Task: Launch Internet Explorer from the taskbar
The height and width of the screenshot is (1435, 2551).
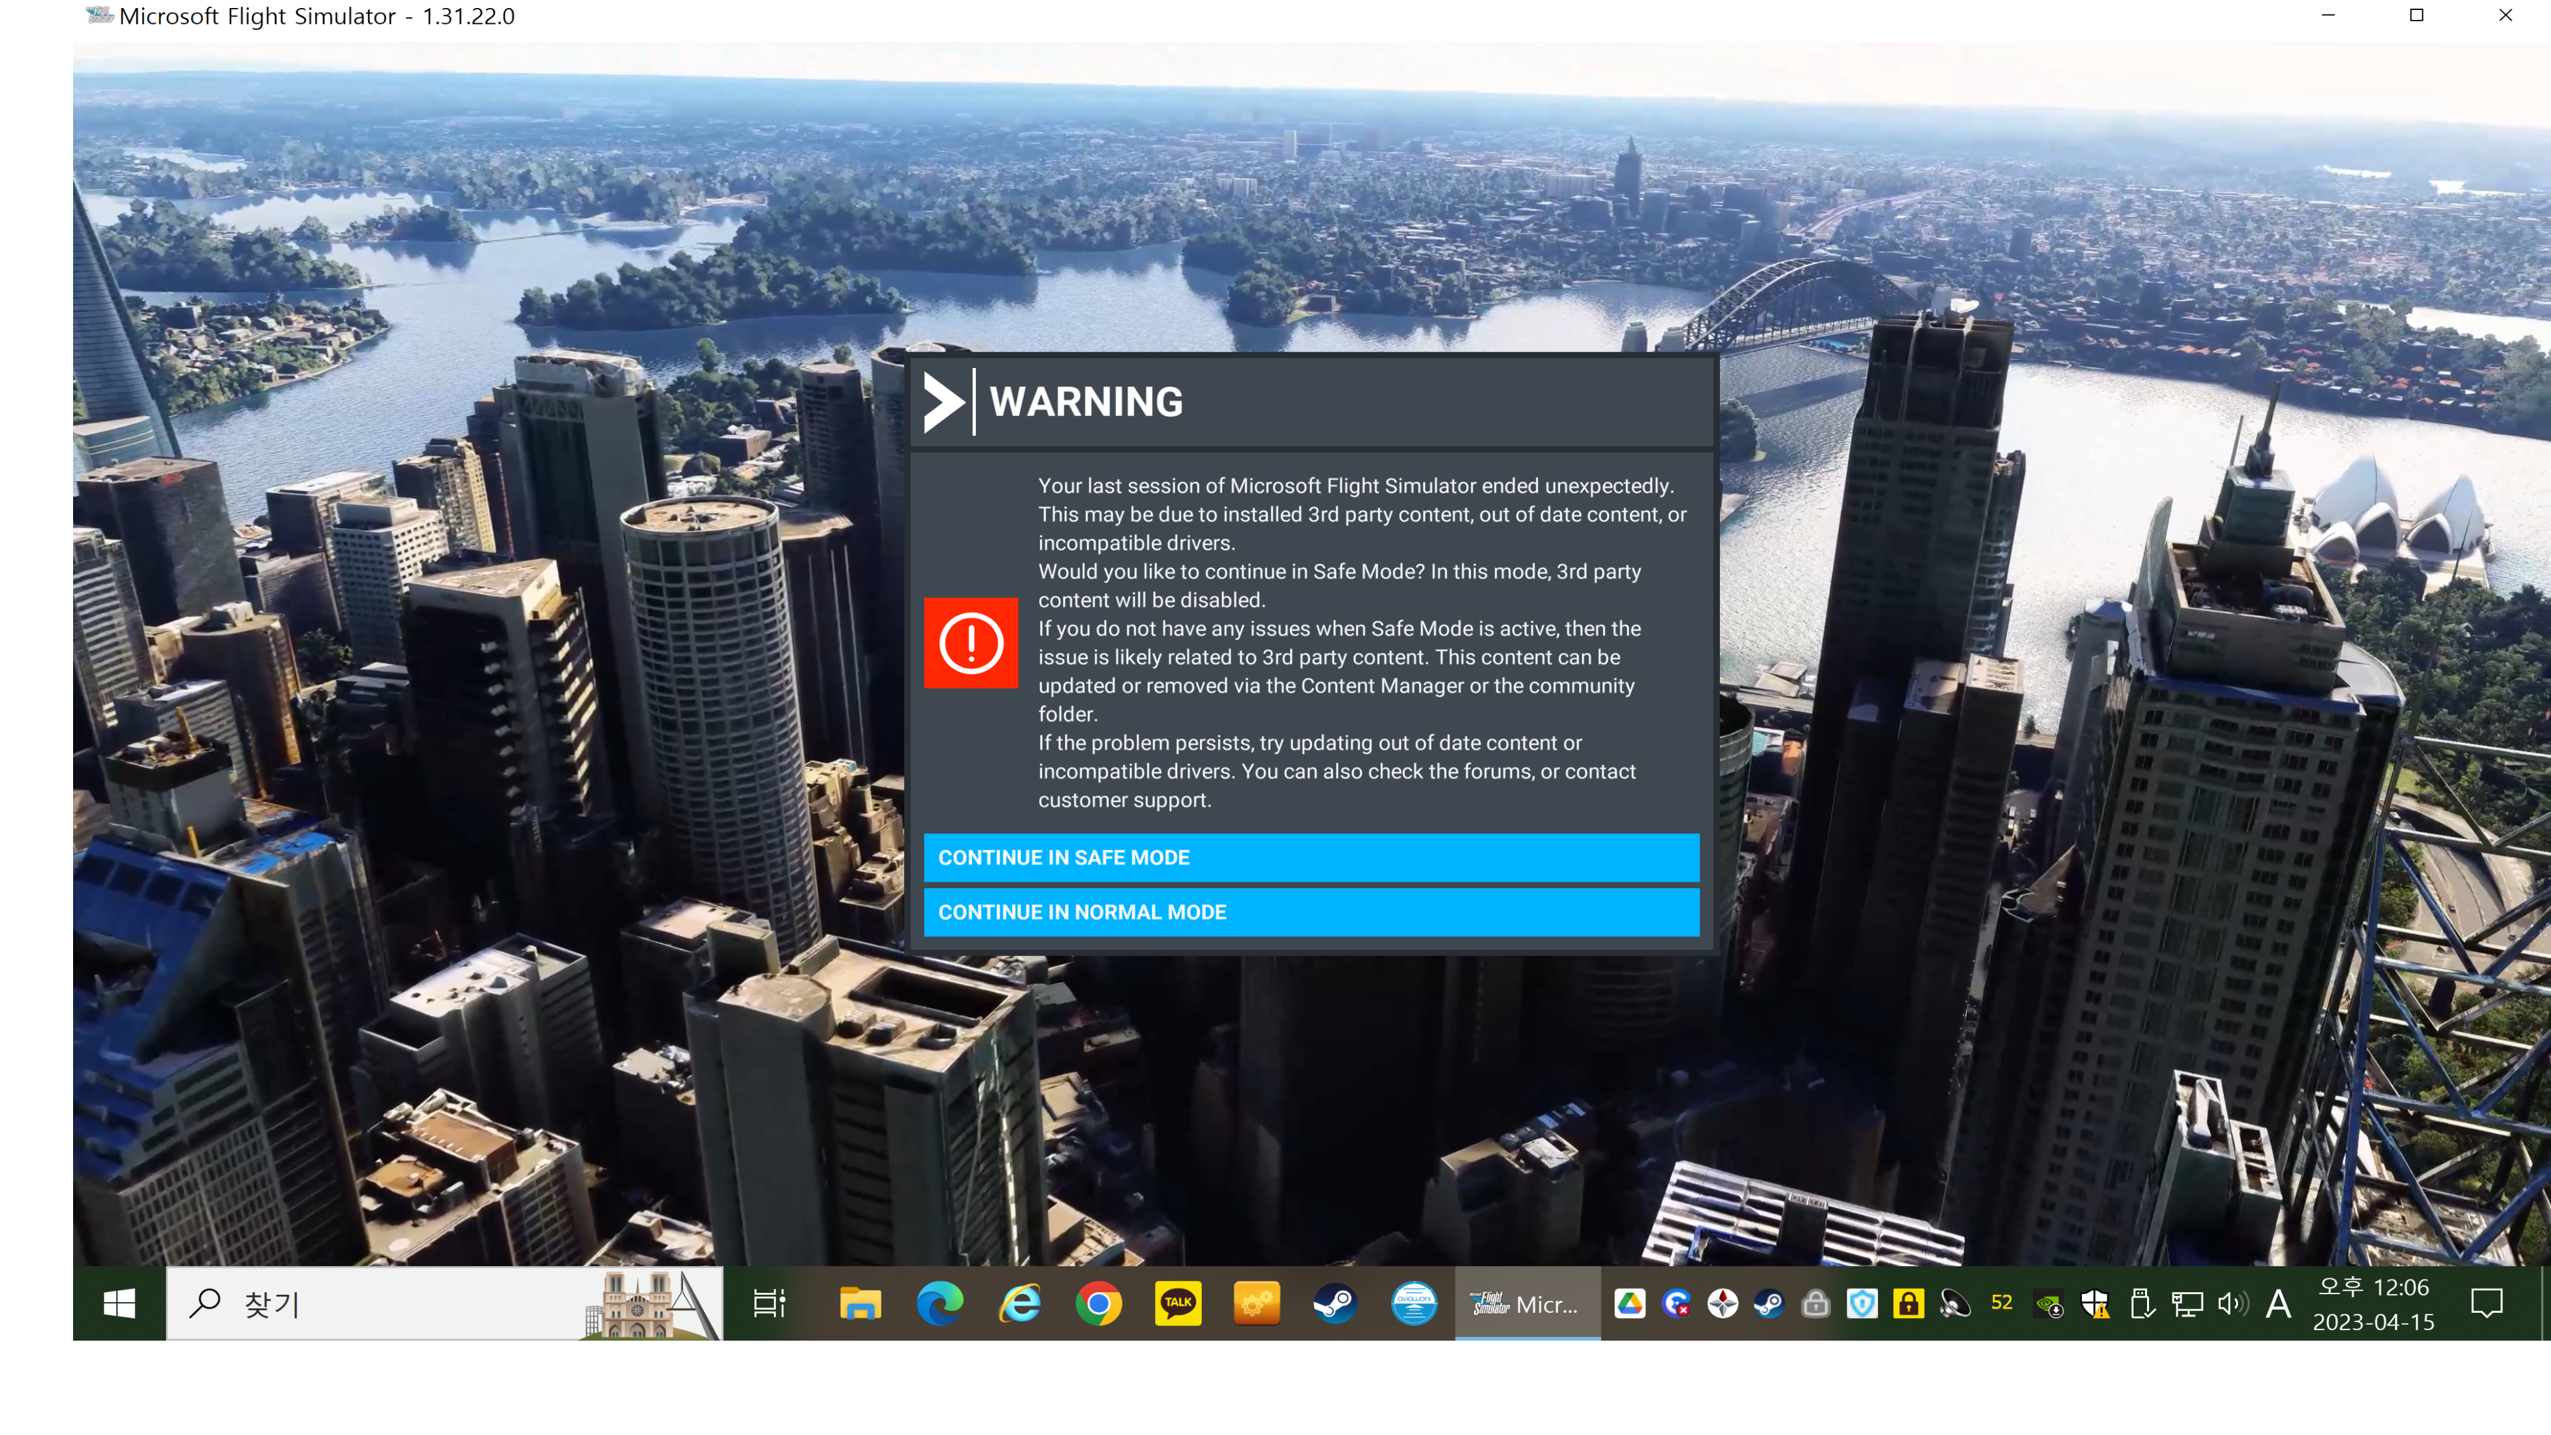Action: pos(1019,1303)
